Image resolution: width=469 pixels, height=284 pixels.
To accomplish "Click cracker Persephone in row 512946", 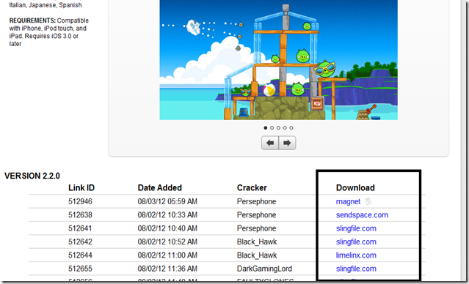I will 256,202.
